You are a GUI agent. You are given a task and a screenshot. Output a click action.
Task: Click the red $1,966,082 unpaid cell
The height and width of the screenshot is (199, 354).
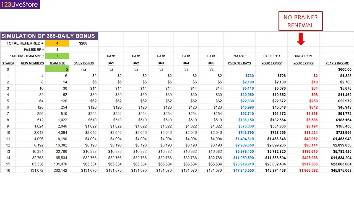pos(308,171)
